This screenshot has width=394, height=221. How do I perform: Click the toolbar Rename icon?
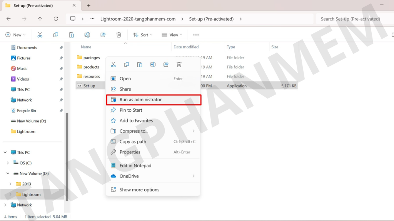point(87,35)
